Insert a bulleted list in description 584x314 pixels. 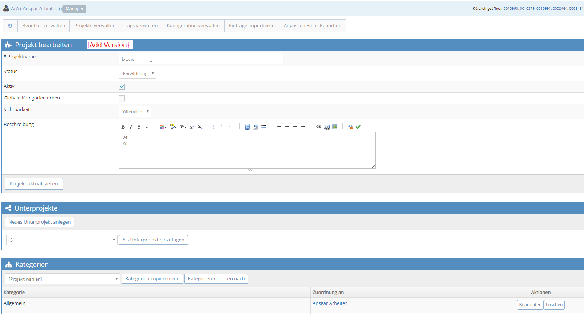pos(215,127)
